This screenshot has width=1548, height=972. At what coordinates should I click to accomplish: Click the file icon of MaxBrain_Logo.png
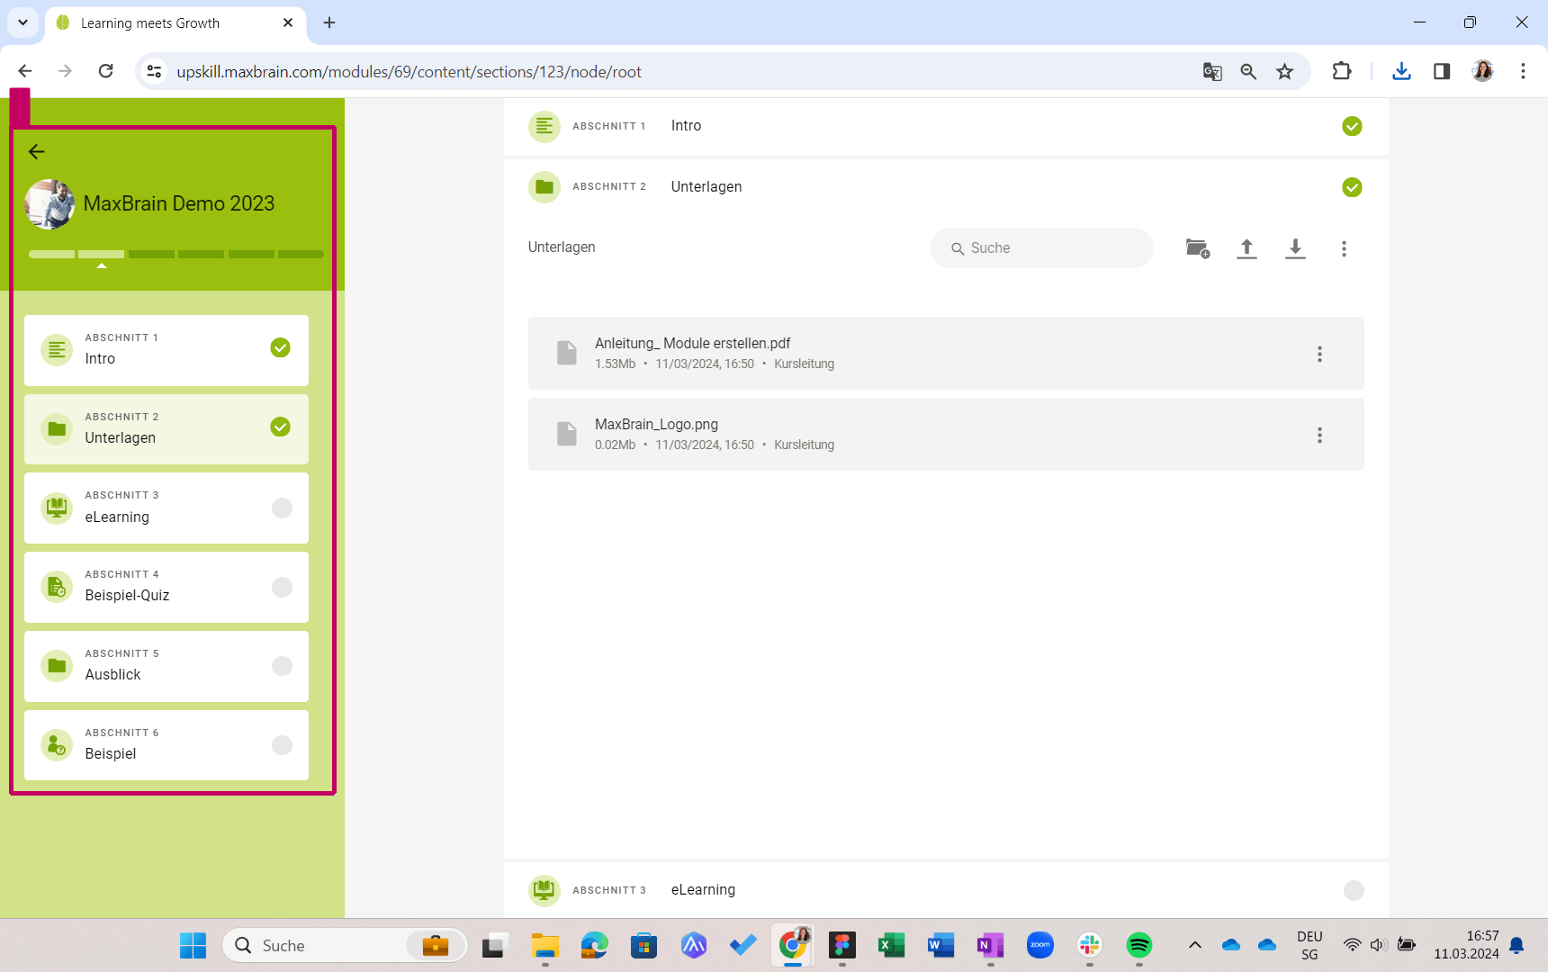point(566,434)
